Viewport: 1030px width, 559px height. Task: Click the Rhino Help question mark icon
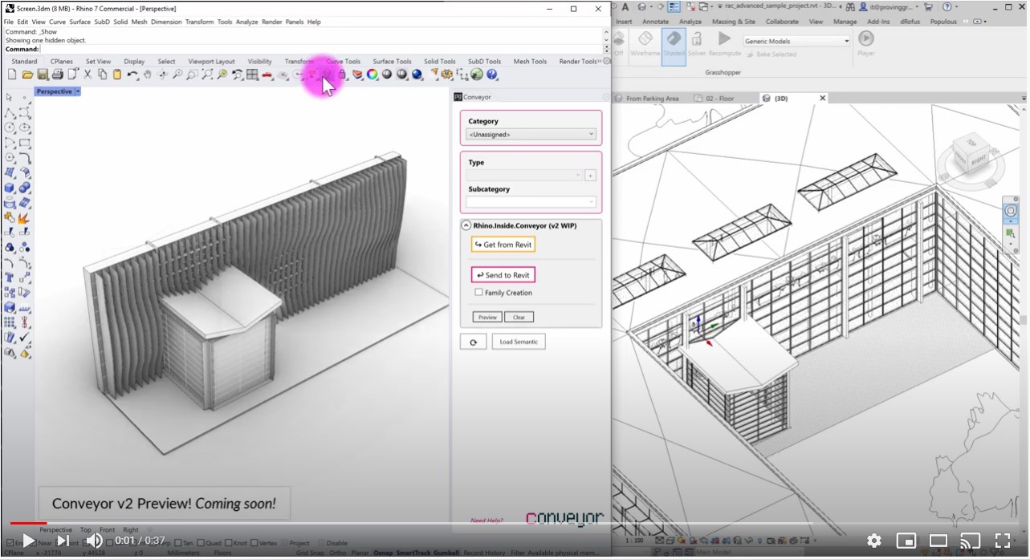(492, 75)
